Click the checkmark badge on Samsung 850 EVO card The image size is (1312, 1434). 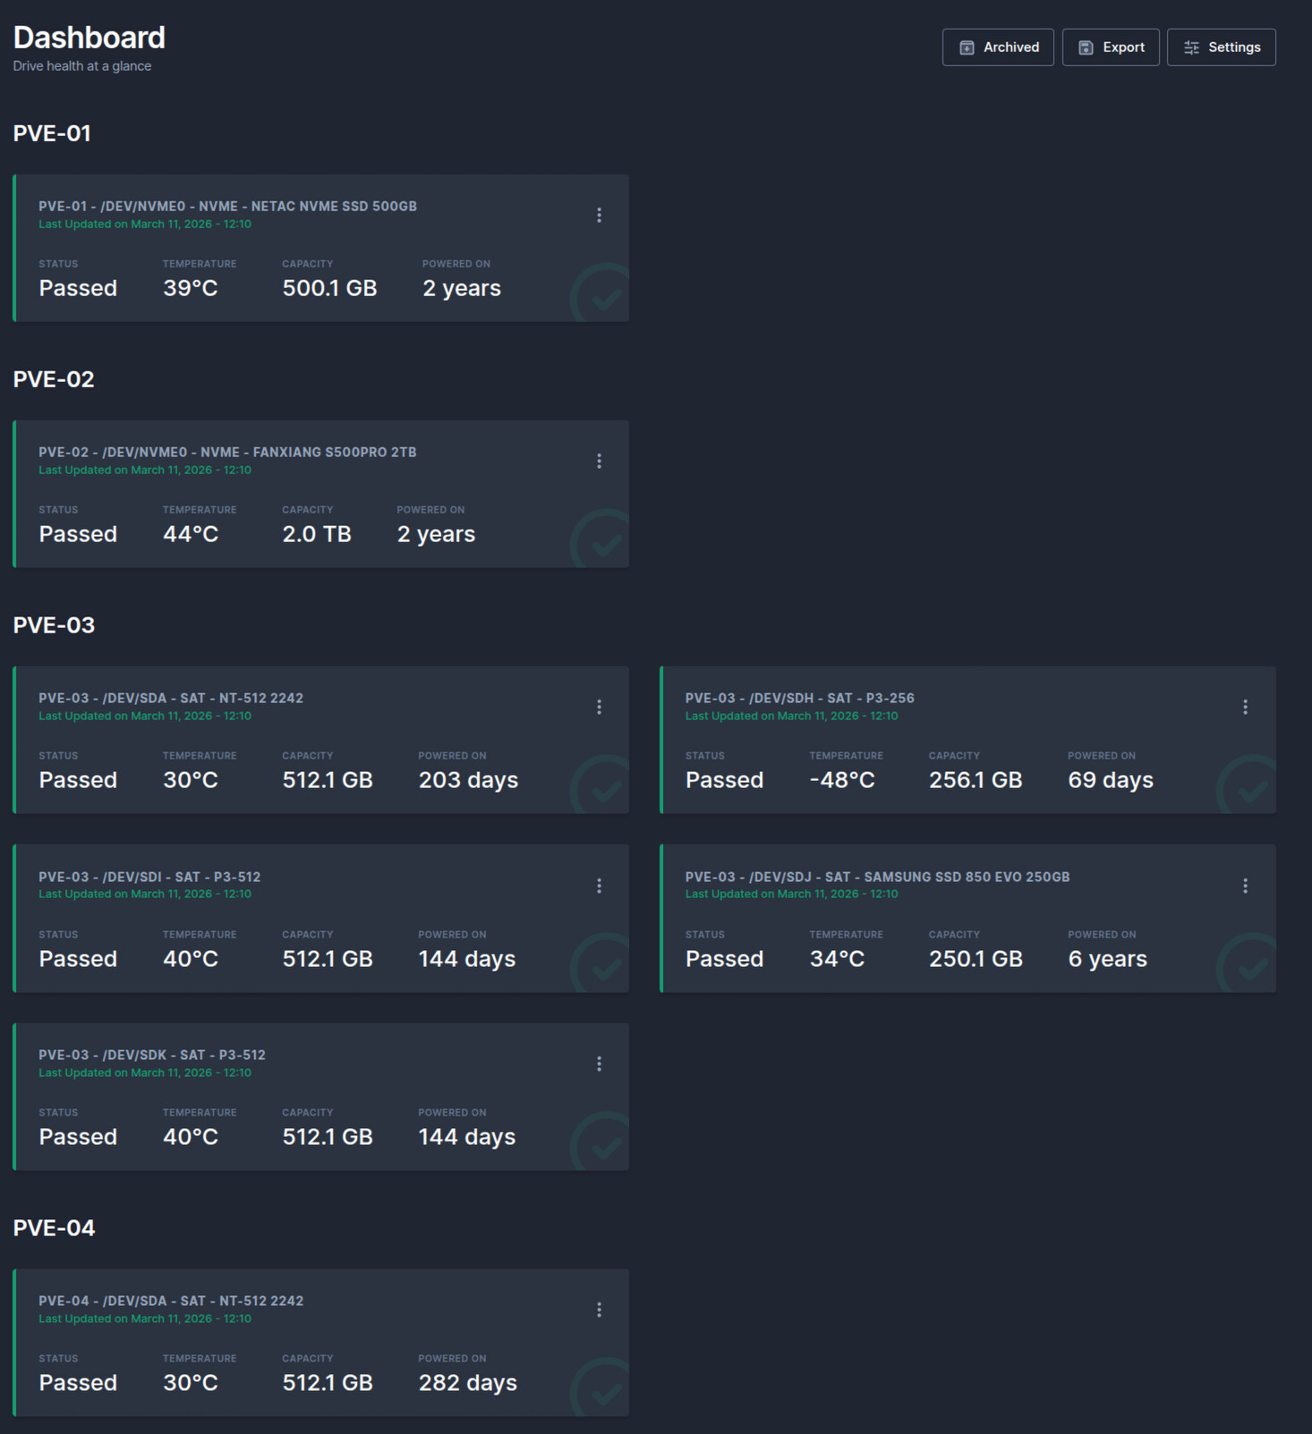[1249, 964]
